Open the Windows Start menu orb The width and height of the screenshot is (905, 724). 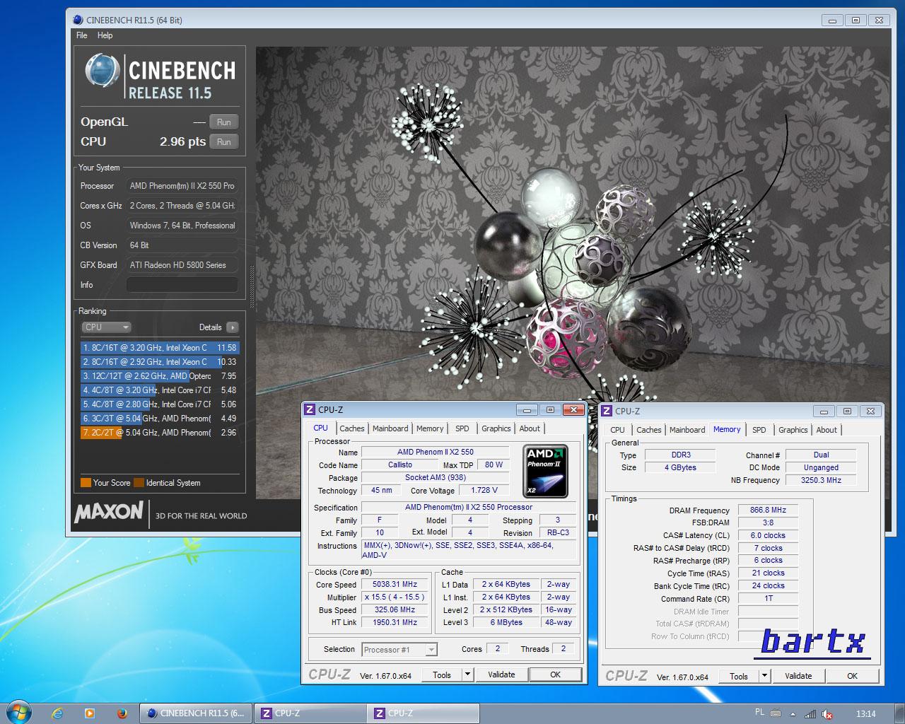click(x=18, y=712)
